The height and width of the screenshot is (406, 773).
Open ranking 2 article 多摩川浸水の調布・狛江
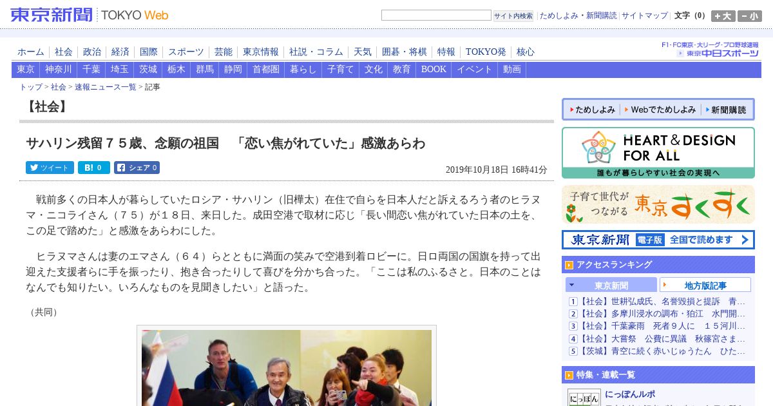click(x=663, y=314)
